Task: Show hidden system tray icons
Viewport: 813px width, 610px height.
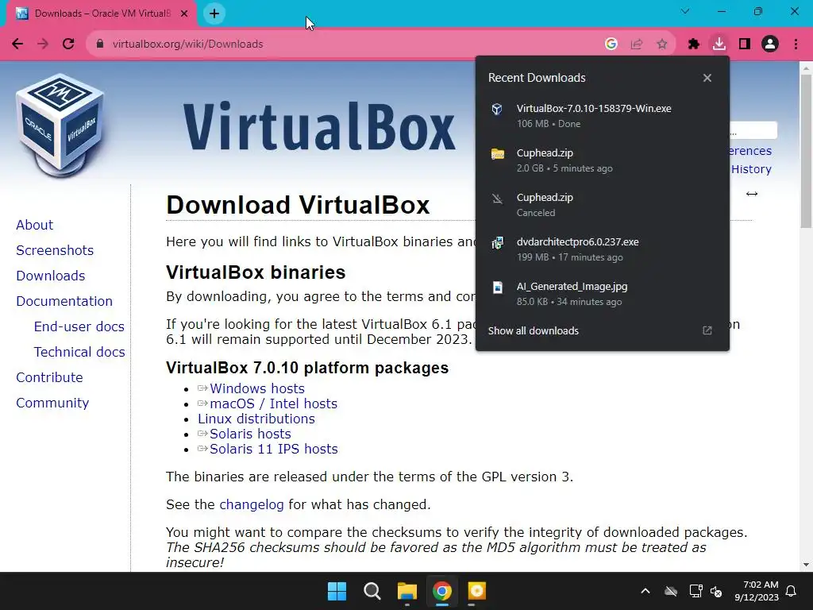Action: click(645, 591)
